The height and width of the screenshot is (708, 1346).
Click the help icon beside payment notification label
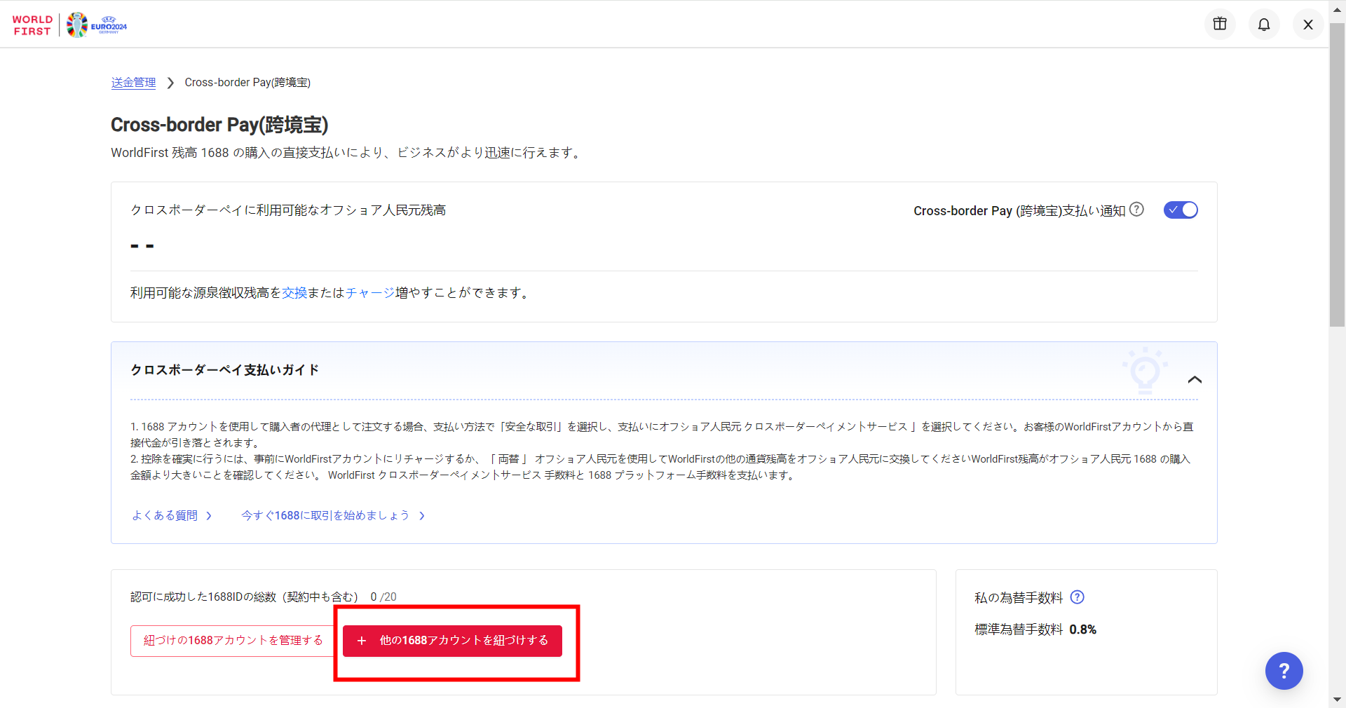[x=1137, y=210]
